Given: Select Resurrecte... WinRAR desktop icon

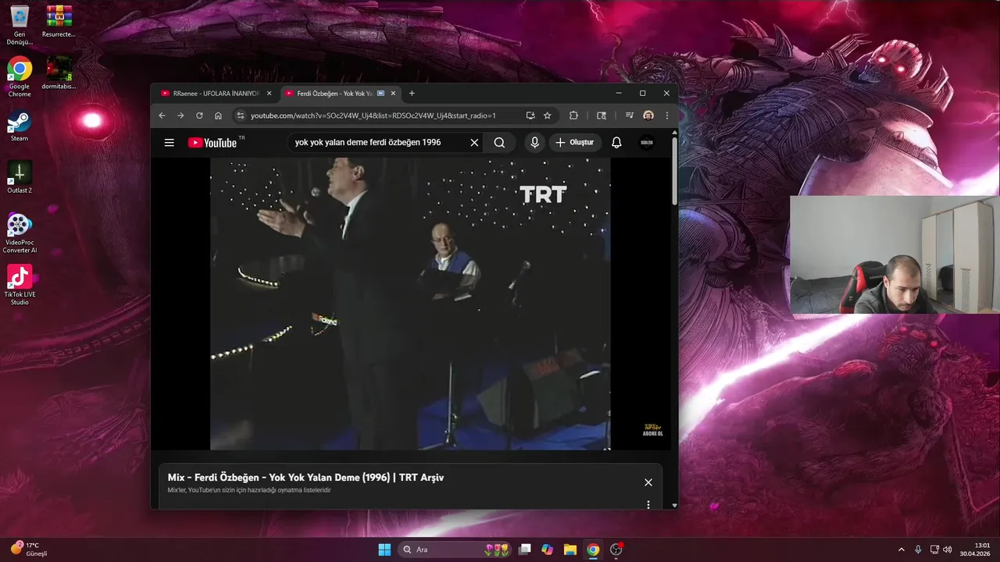Looking at the screenshot, I should click(x=59, y=22).
